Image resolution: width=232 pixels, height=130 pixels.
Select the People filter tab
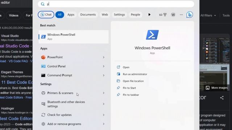tap(135, 14)
